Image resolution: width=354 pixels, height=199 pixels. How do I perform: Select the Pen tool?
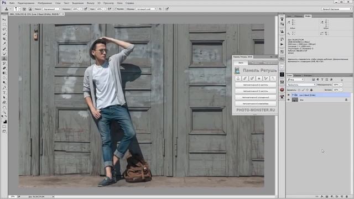pyautogui.click(x=4, y=88)
